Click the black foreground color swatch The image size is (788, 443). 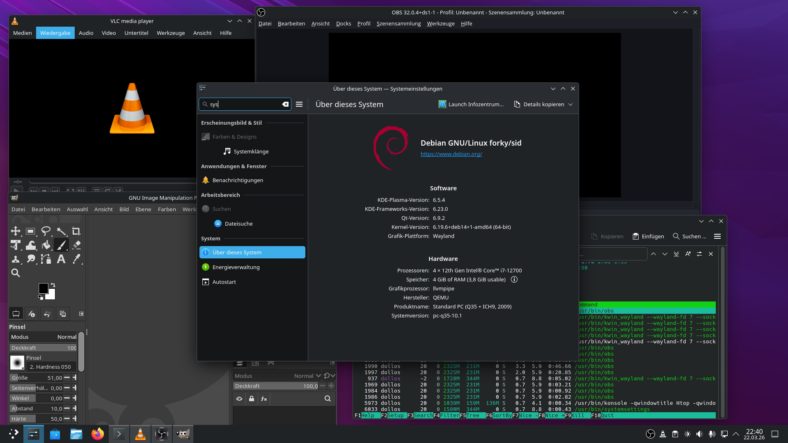44,288
